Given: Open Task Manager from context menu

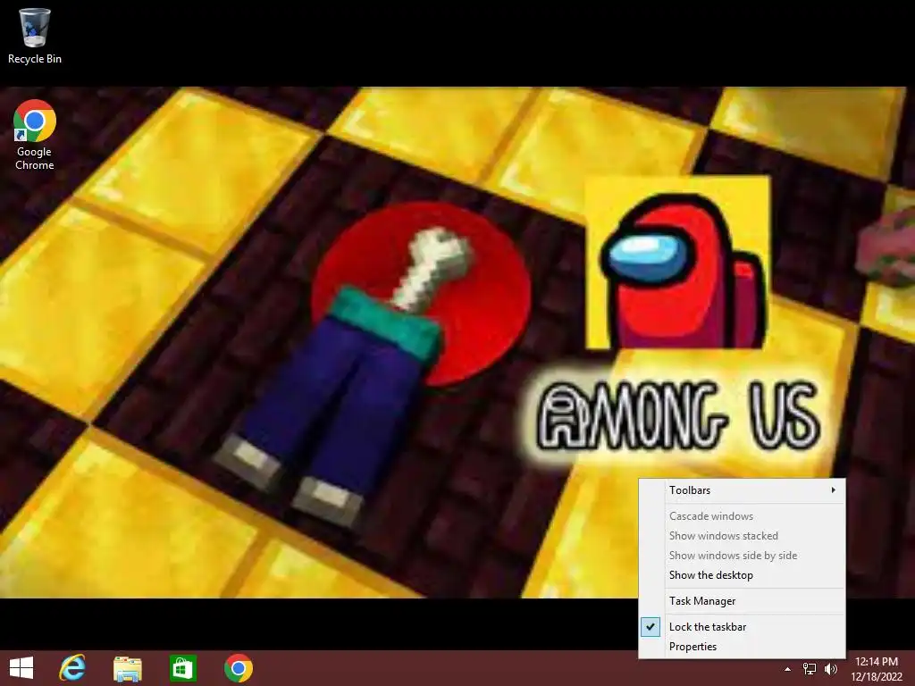Looking at the screenshot, I should point(742,601).
